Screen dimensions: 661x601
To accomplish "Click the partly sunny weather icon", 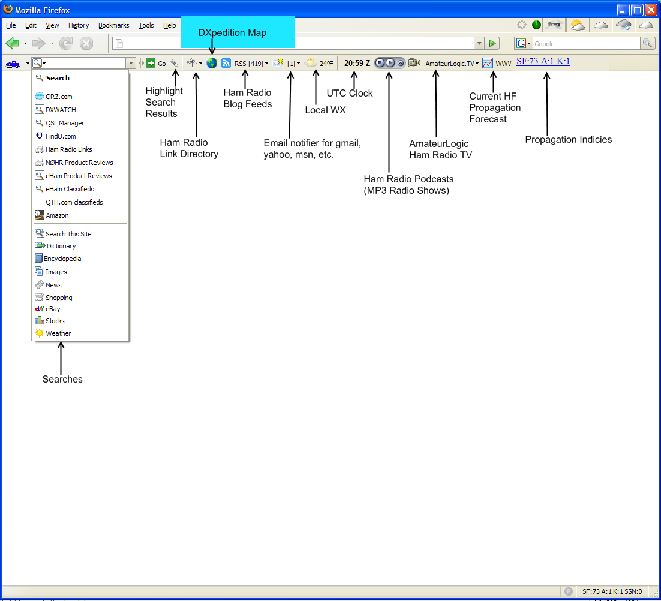I will (578, 25).
